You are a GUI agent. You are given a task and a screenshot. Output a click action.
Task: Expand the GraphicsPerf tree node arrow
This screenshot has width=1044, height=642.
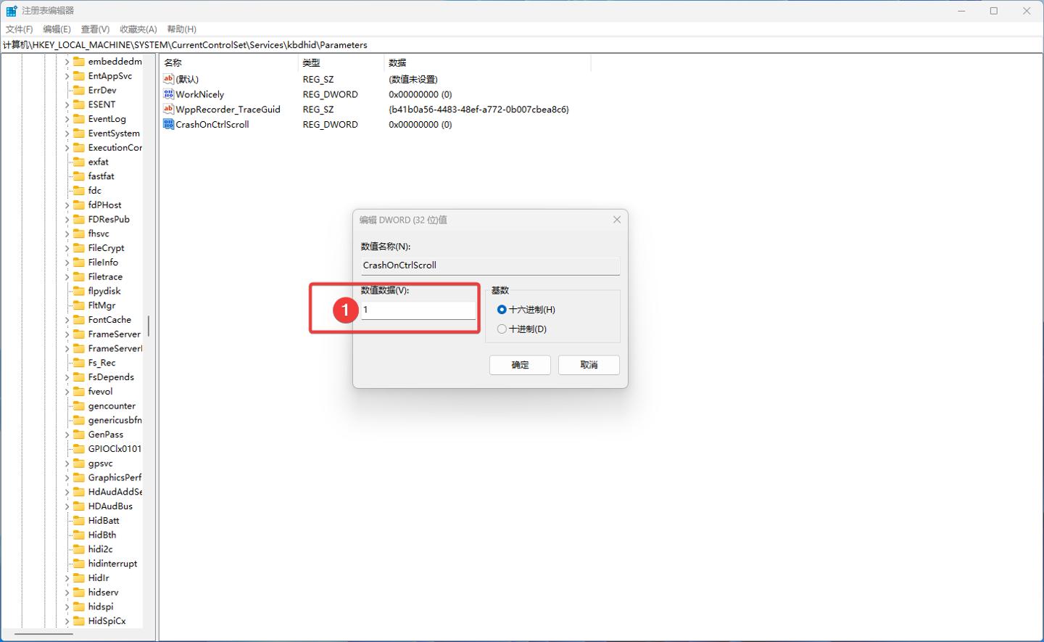tap(67, 478)
